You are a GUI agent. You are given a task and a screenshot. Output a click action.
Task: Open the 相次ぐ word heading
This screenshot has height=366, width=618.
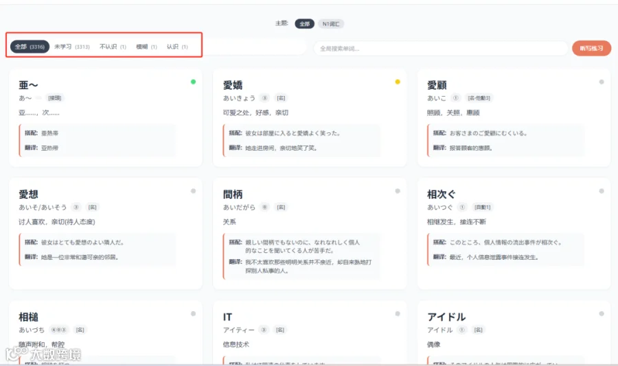pyautogui.click(x=442, y=194)
